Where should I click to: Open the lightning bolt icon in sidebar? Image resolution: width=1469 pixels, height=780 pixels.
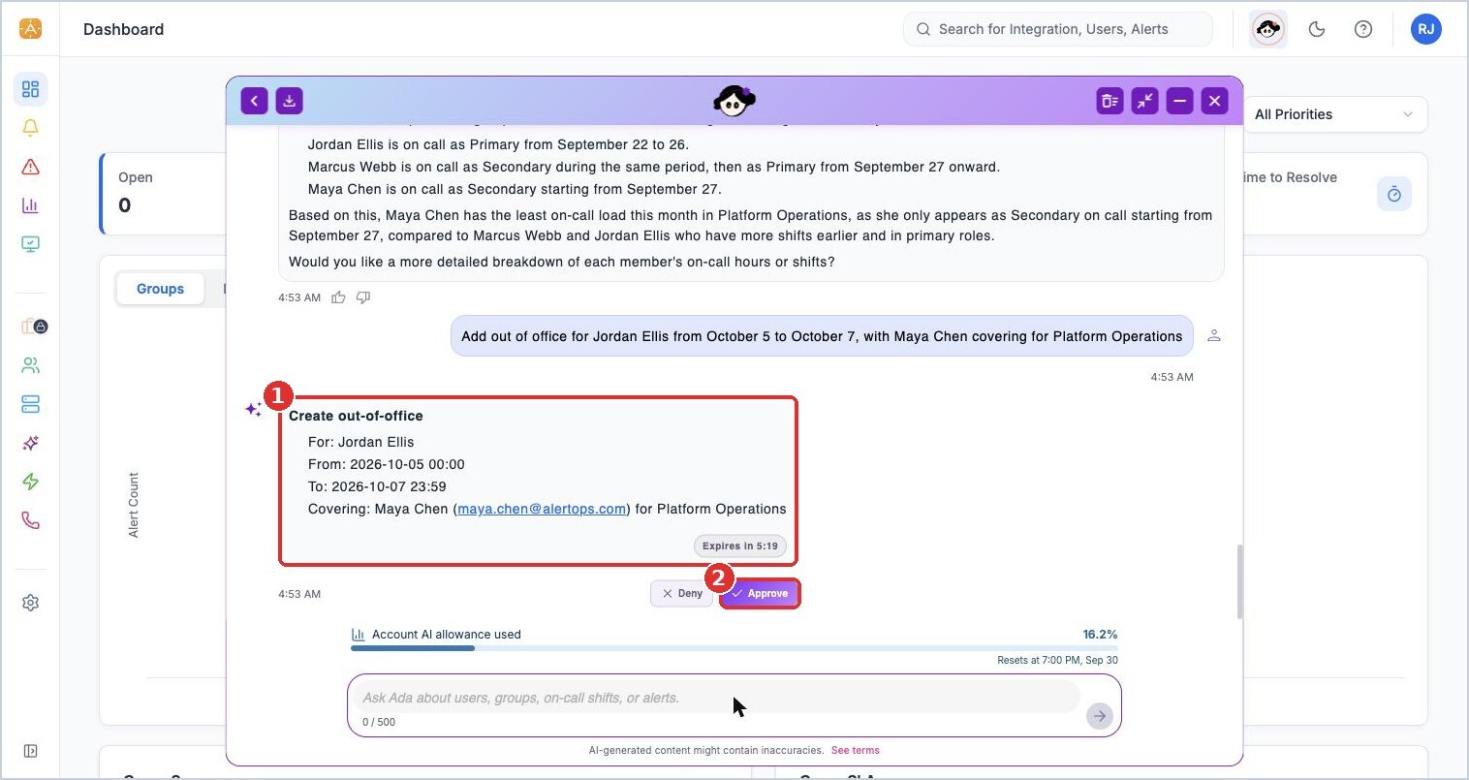coord(31,482)
